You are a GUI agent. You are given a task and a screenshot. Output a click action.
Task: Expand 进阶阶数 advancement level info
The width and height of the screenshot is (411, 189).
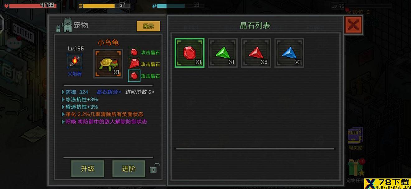(140, 92)
